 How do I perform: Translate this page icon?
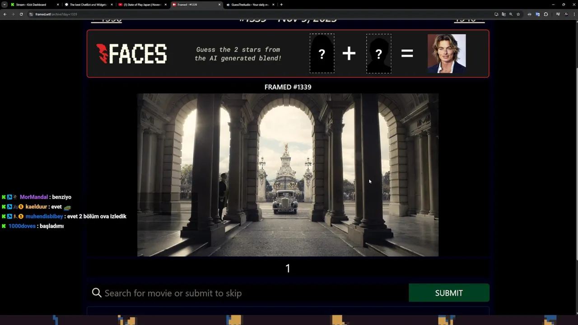pyautogui.click(x=503, y=14)
